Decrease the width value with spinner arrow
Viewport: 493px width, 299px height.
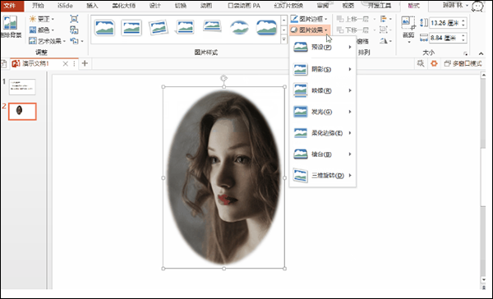click(463, 40)
